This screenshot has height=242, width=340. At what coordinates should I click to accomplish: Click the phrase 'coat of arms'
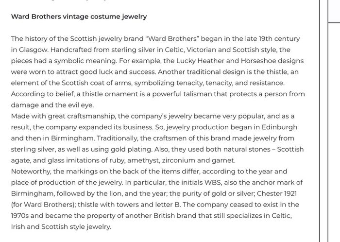tap(111, 83)
